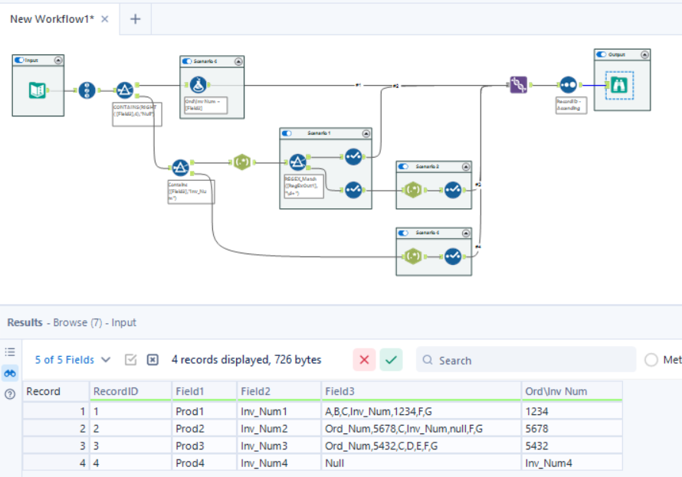
Task: Apply data changes with the green check button
Action: pyautogui.click(x=391, y=360)
